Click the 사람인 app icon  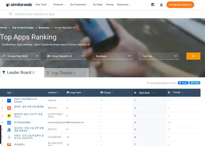(x=9, y=137)
